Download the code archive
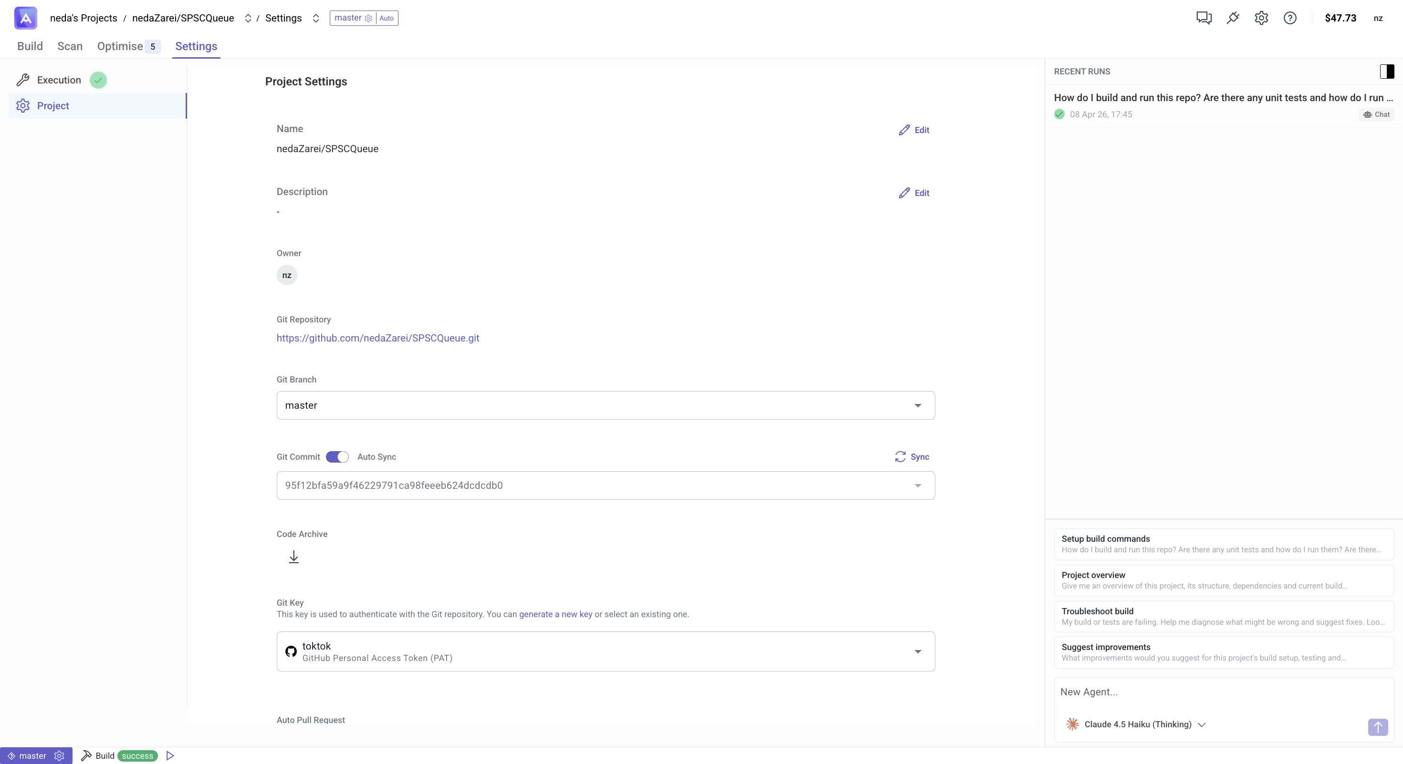Viewport: 1403px width, 764px height. click(293, 557)
